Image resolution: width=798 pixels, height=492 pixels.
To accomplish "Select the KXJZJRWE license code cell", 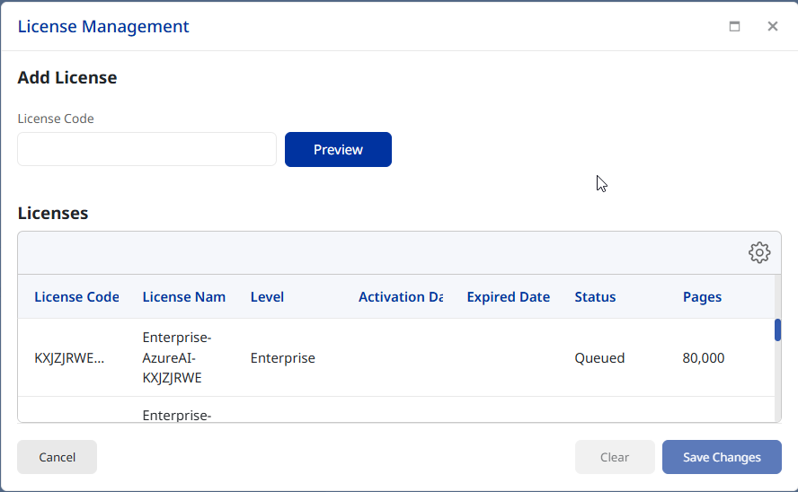I will (69, 358).
